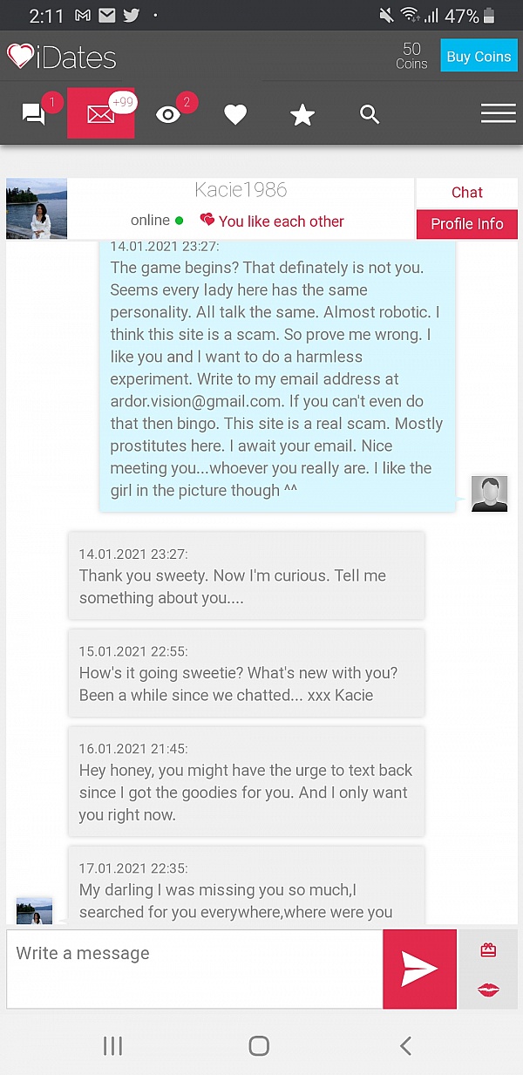The image size is (523, 1075).
Task: Send a kiss using the lips icon
Action: coord(489,990)
